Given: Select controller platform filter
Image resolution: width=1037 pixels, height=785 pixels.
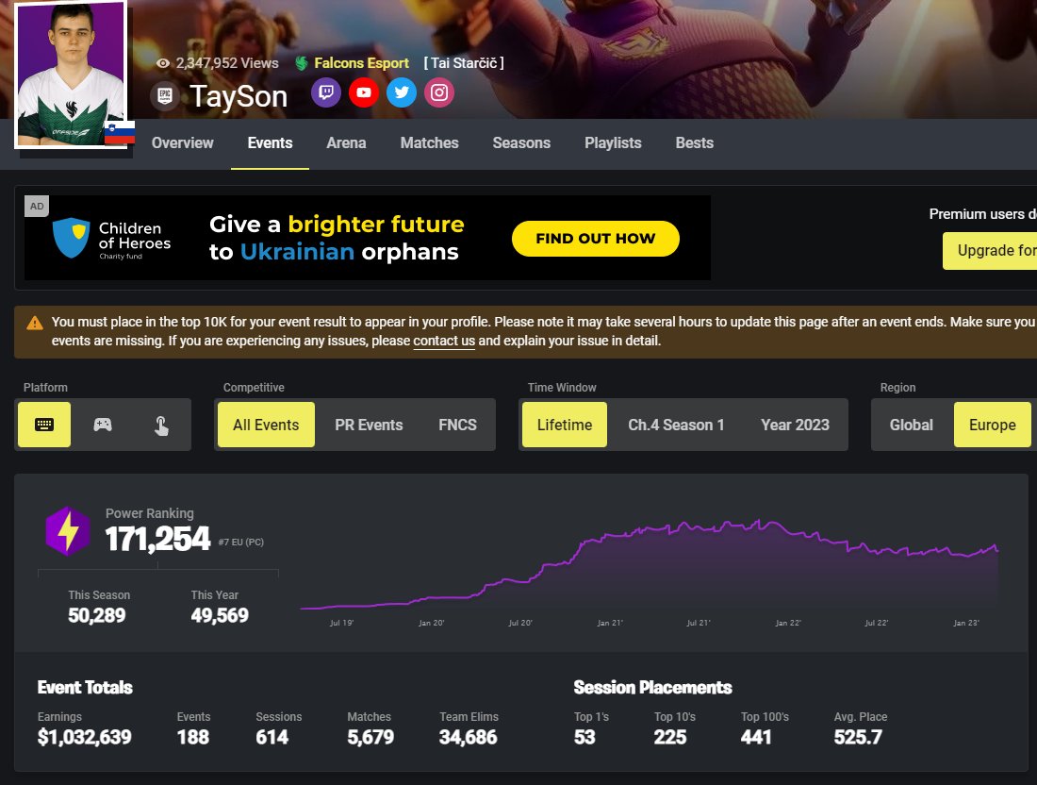Looking at the screenshot, I should coord(103,425).
